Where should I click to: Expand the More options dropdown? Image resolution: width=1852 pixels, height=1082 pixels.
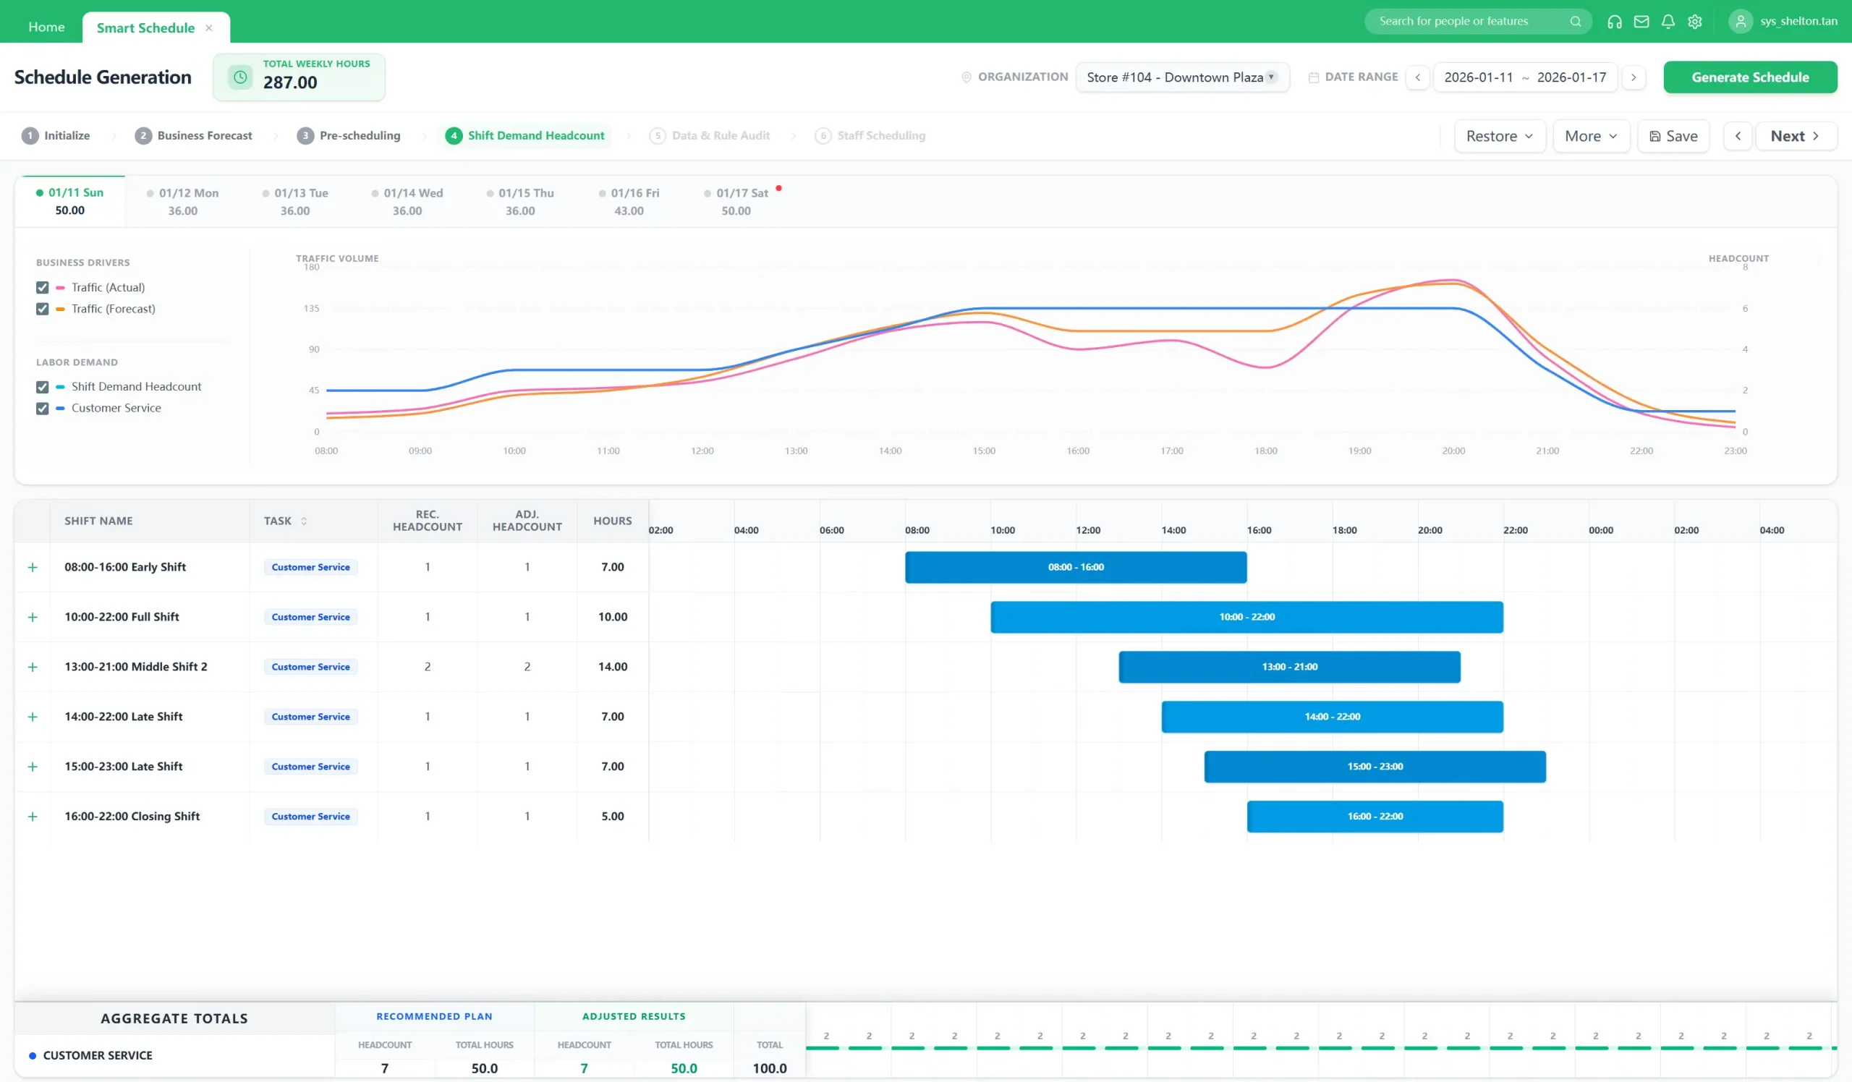click(1590, 136)
